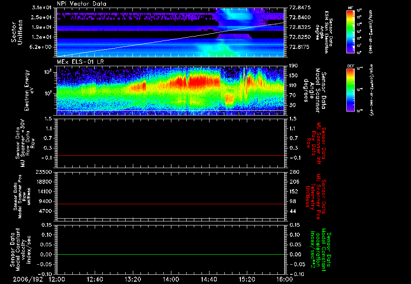This screenshot has width=411, height=284.
Task: Click the 44 telemetry tick label
Action: 293,211
